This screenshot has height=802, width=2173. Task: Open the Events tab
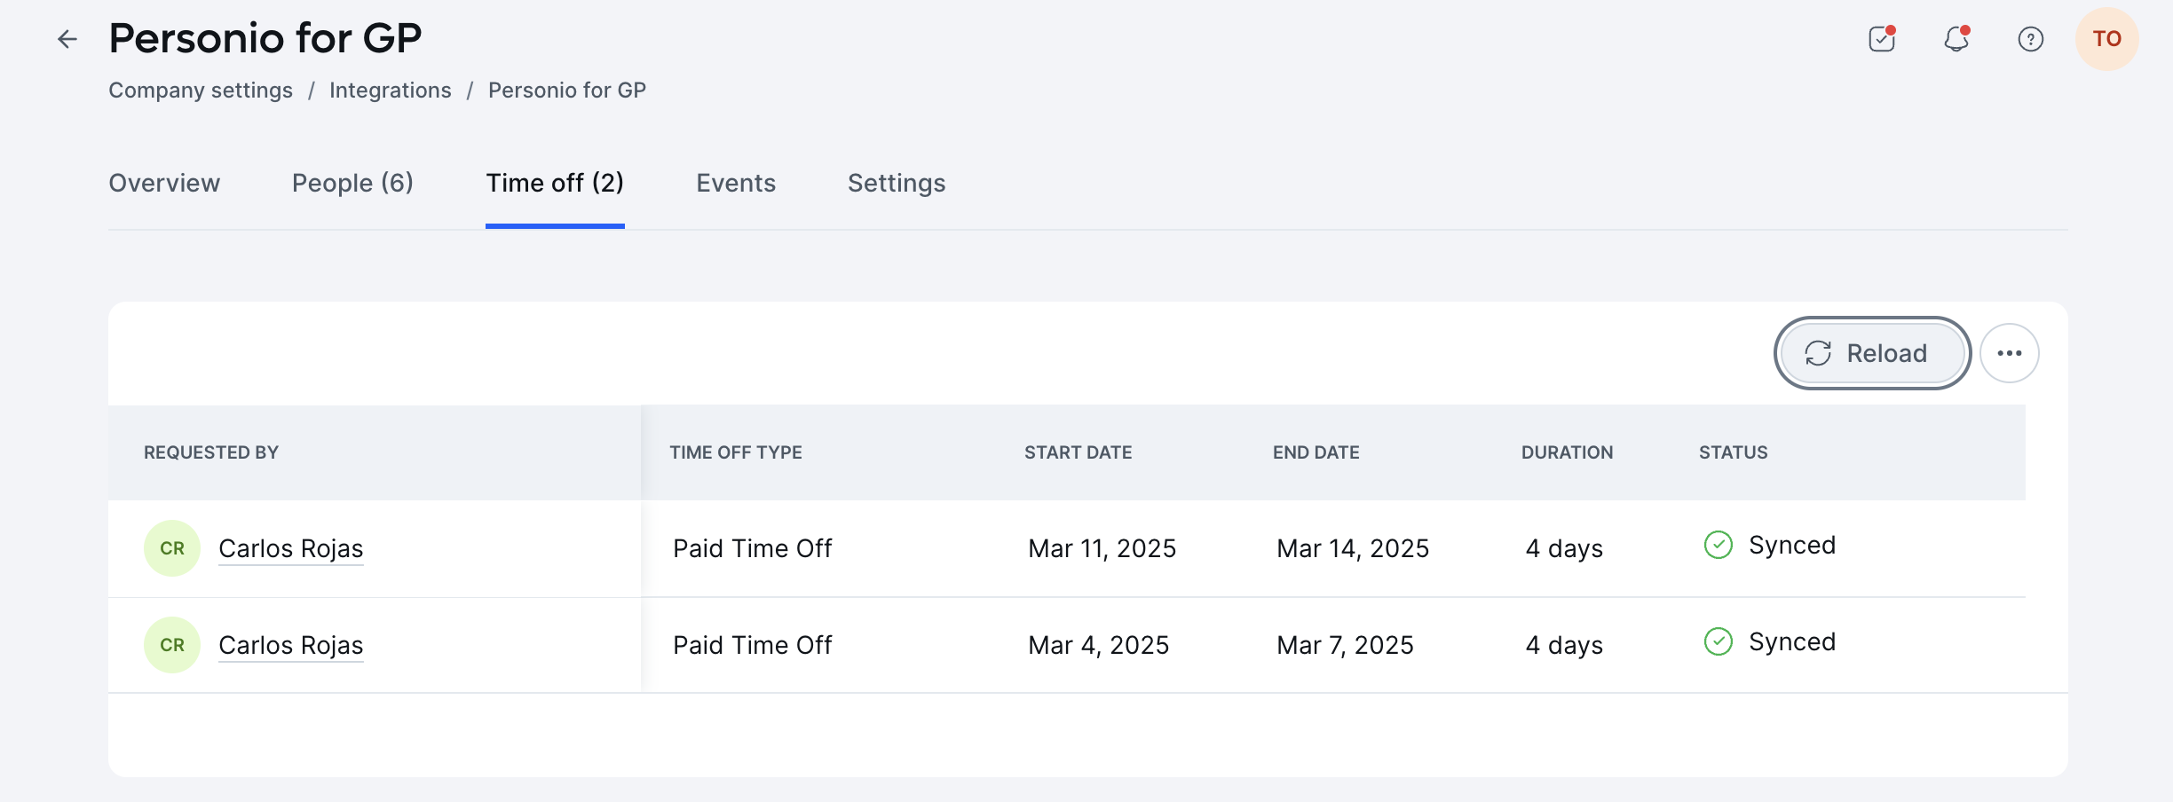point(736,183)
